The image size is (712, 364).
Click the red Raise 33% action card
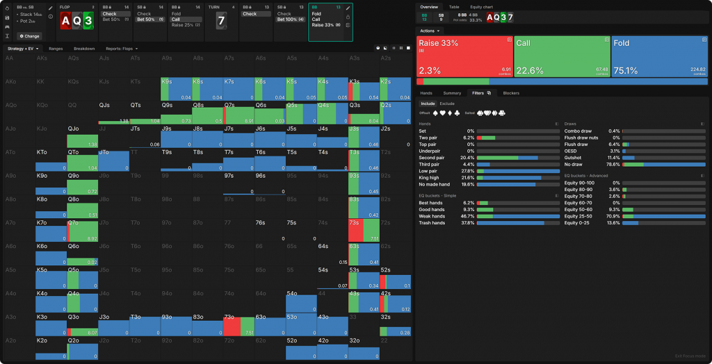tap(464, 57)
